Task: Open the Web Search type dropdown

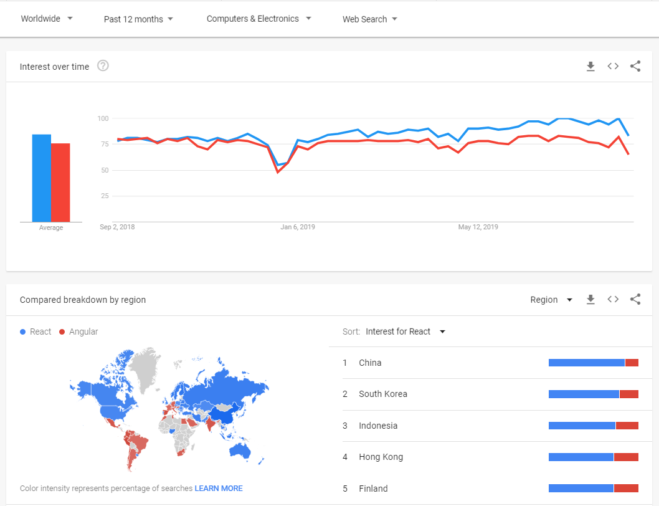Action: (x=369, y=19)
